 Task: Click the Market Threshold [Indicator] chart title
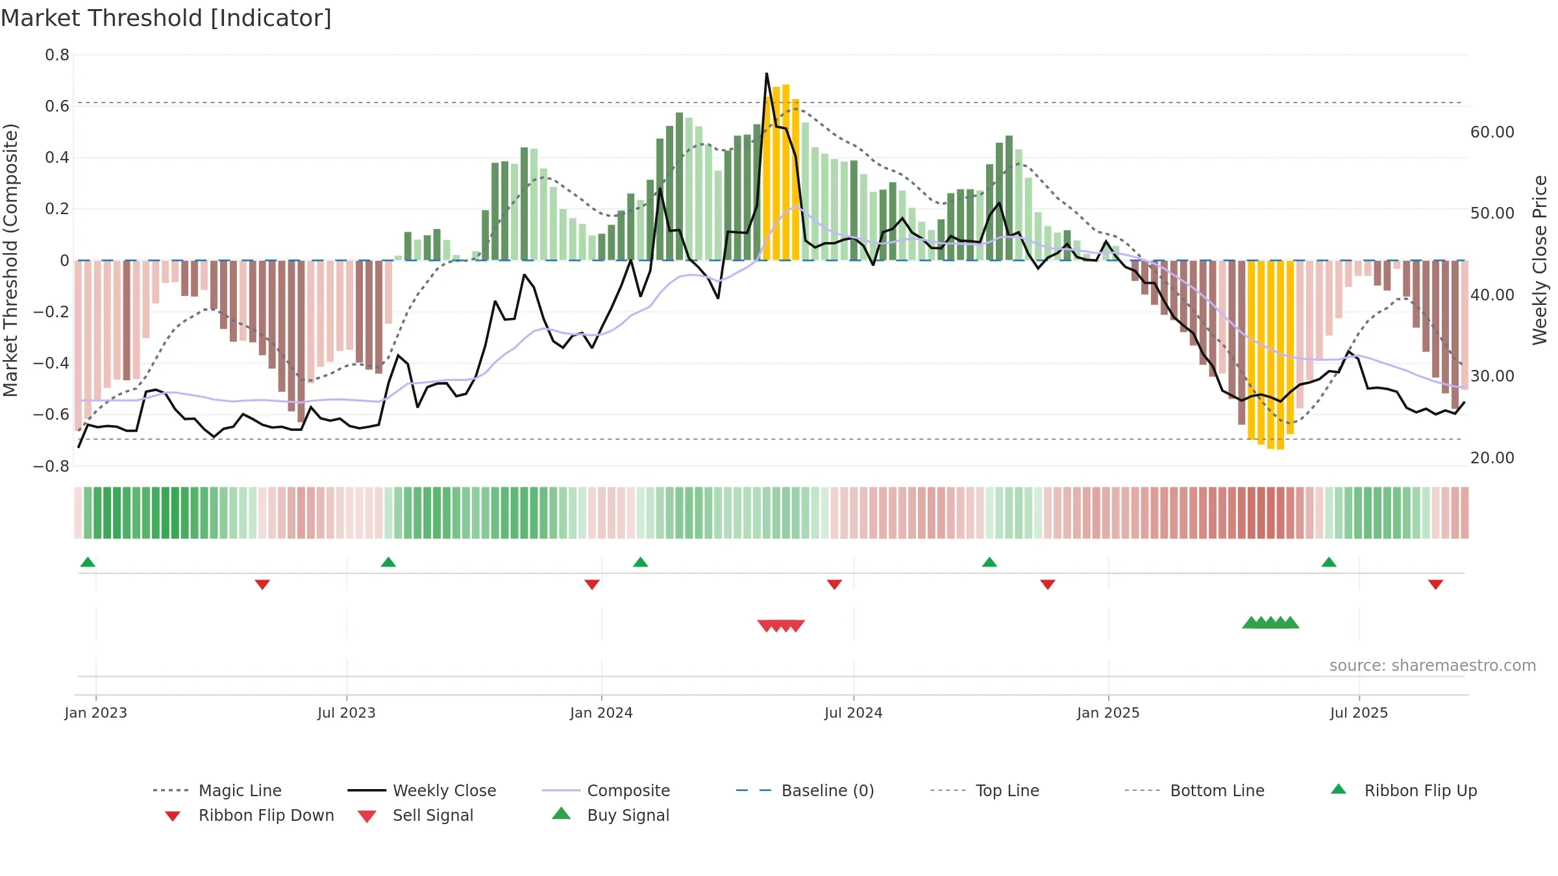[166, 18]
